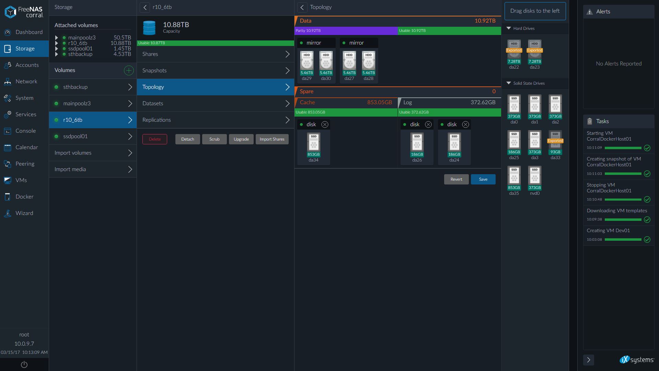Remove the log disk da26 with X icon
The width and height of the screenshot is (659, 371).
[x=428, y=124]
